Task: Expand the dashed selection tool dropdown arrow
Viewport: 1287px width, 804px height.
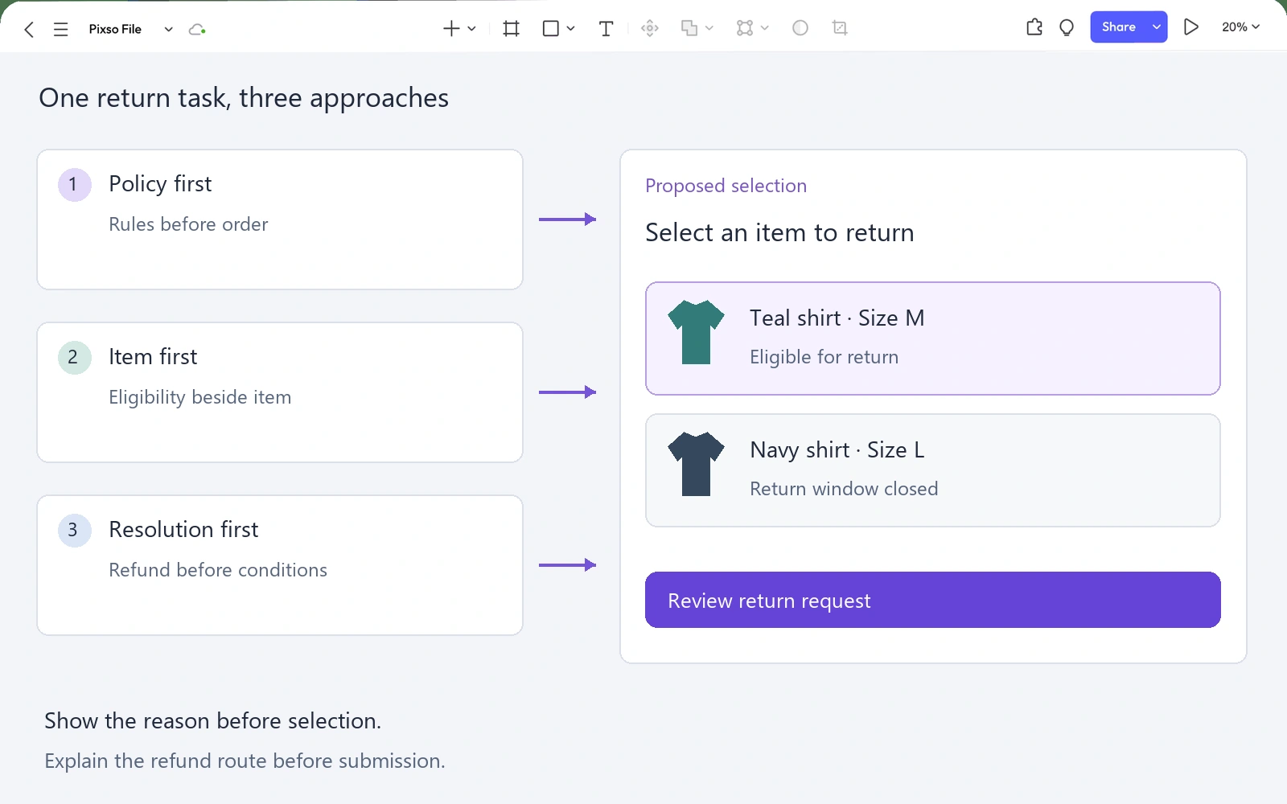Action: [765, 29]
